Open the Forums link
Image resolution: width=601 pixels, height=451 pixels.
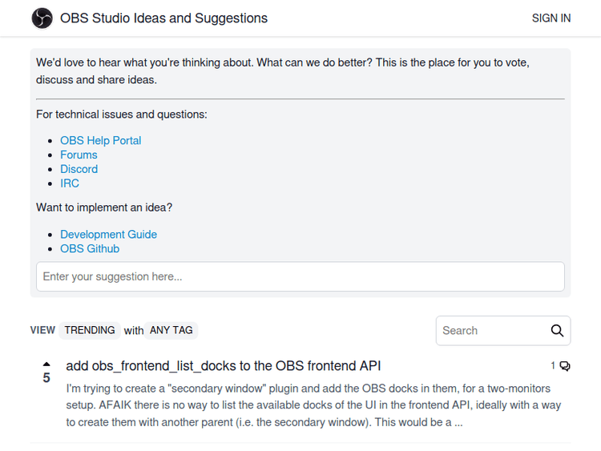click(79, 155)
